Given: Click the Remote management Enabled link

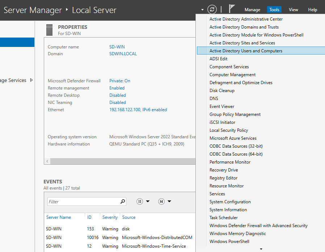Looking at the screenshot, I should pyautogui.click(x=117, y=88).
